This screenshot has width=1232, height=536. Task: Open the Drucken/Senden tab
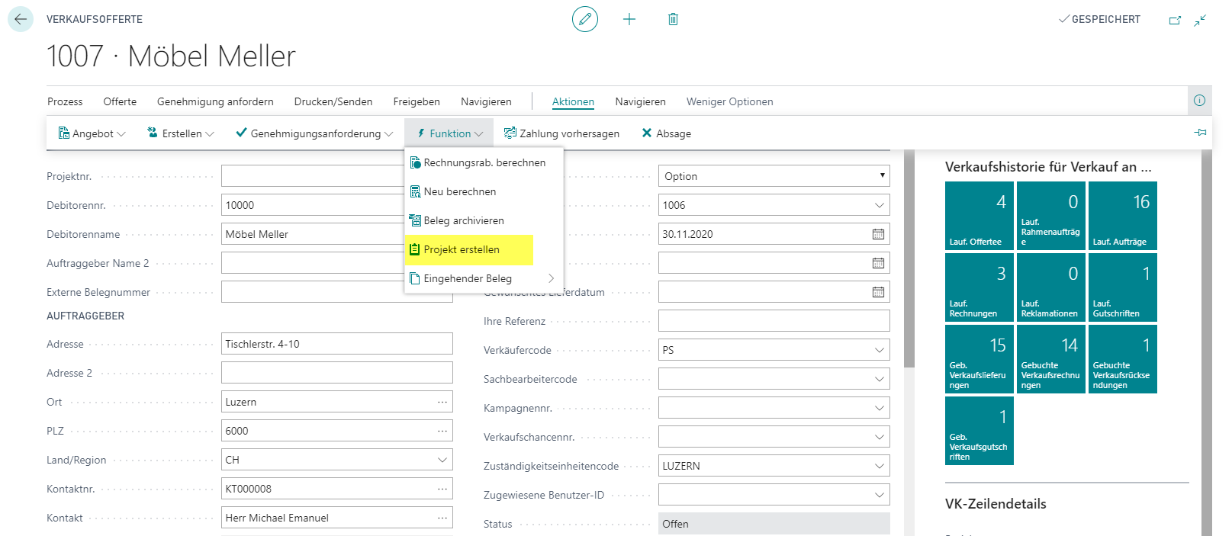333,101
